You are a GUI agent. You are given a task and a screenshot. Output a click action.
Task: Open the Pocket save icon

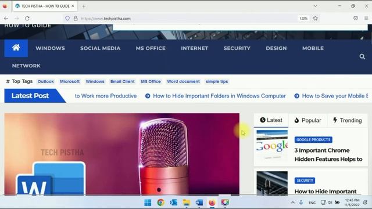click(x=355, y=18)
